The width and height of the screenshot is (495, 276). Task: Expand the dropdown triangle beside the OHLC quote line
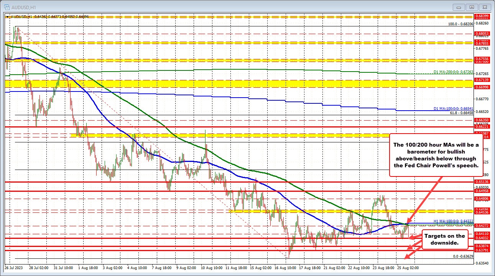[x=7, y=17]
